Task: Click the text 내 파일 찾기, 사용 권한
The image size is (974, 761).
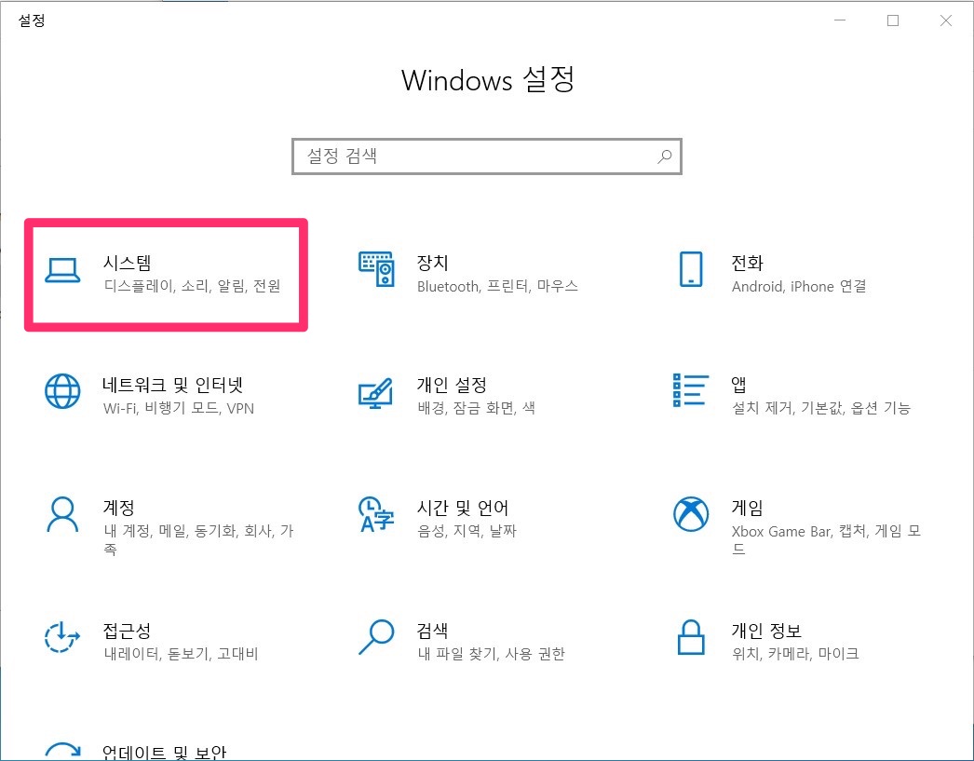Action: coord(492,654)
